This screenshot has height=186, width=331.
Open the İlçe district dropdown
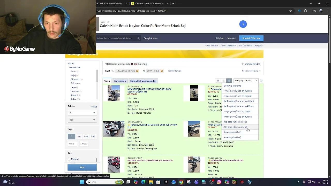coord(82,120)
